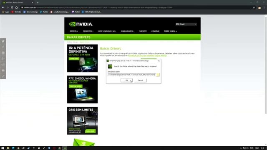Open a new browser tab with plus
This screenshot has width=267, height=150.
pyautogui.click(x=38, y=2)
